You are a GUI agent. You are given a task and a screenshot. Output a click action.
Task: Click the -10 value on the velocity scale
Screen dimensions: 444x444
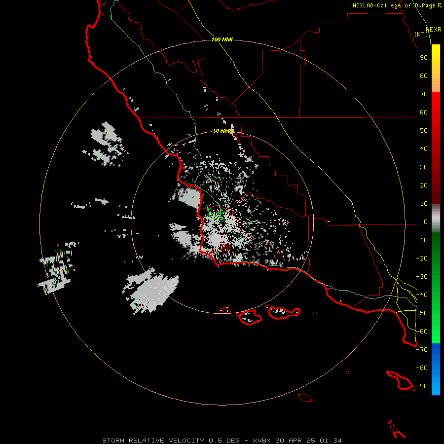click(422, 240)
